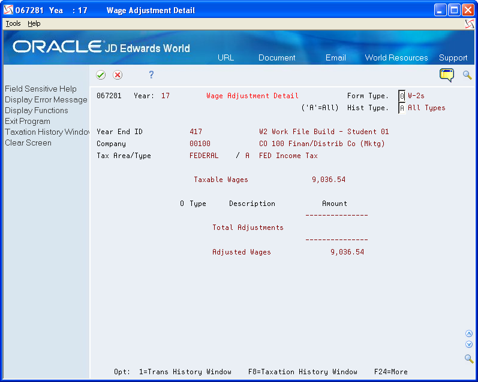This screenshot has height=382, width=478.
Task: Click the toolbar magnifier search icon
Action: click(x=467, y=75)
